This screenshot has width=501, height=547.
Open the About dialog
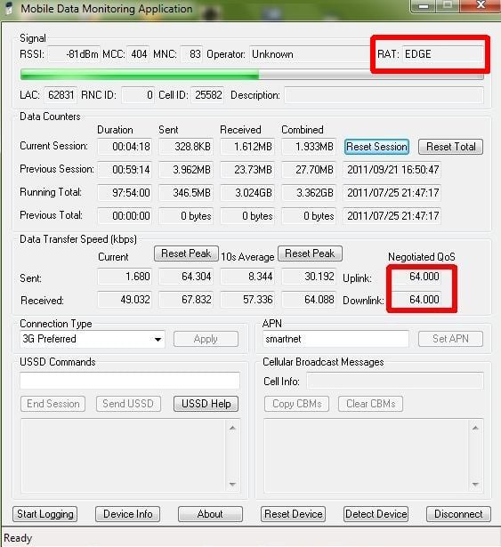tap(210, 514)
